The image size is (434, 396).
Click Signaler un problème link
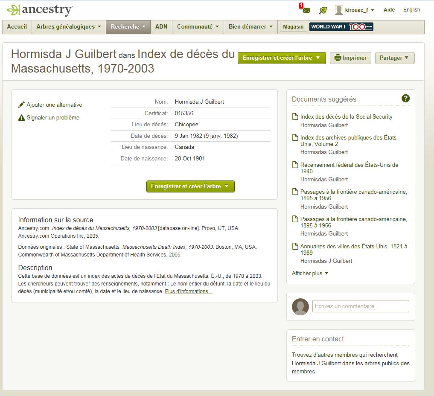[x=53, y=118]
